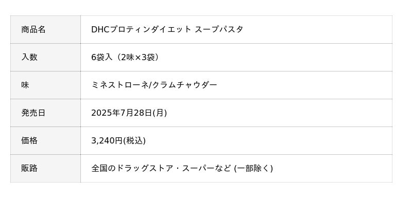Click the 発売日 label cell
412x198 pixels.
click(45, 113)
